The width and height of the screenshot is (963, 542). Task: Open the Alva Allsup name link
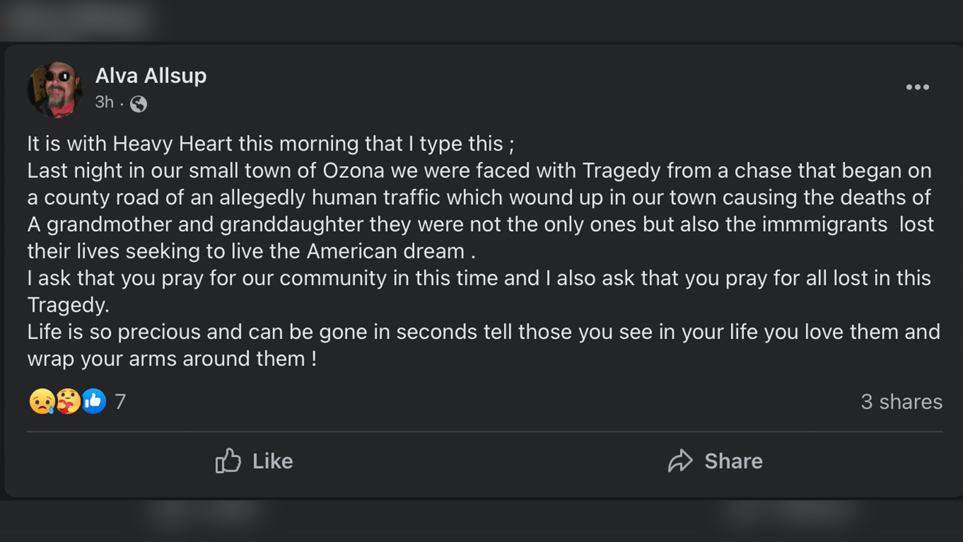click(x=150, y=76)
